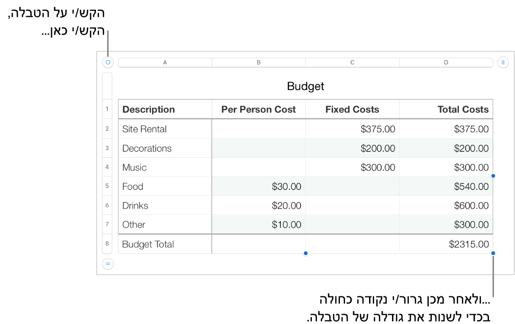Select the Description header cell
The height and width of the screenshot is (324, 515).
click(x=165, y=109)
